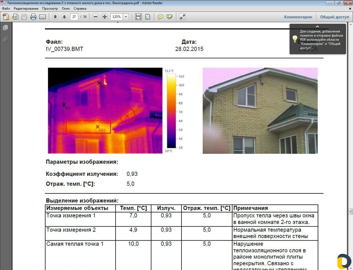This screenshot has height=270, width=353.
Task: Open the Файл menu
Action: click(6, 9)
